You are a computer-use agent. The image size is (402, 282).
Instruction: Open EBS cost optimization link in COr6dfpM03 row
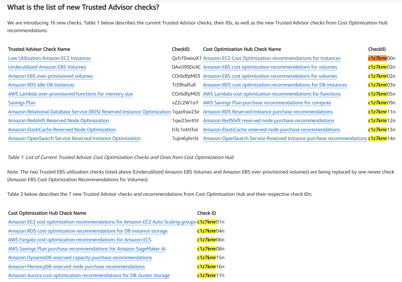(270, 76)
